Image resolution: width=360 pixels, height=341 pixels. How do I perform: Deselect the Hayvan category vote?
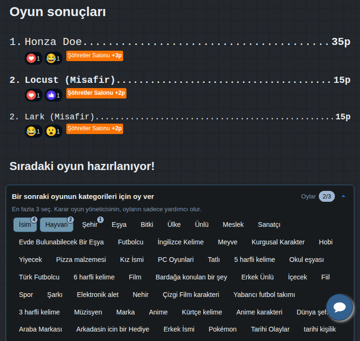(56, 224)
